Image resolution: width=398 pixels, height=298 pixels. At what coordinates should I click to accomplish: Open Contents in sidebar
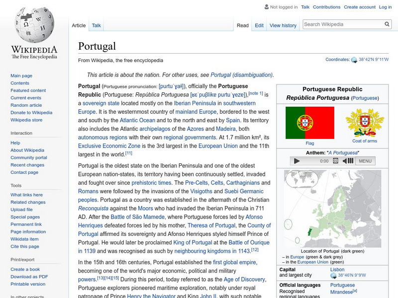coord(20,83)
